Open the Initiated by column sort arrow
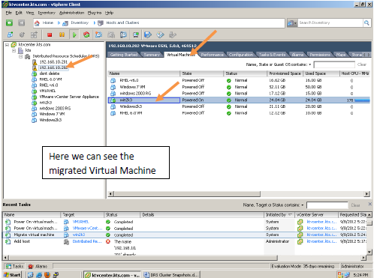The image size is (374, 278). (x=291, y=215)
